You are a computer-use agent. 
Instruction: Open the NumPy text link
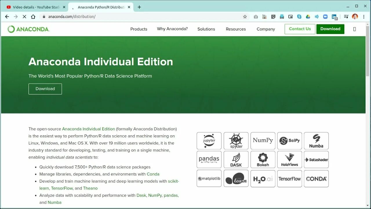155,195
